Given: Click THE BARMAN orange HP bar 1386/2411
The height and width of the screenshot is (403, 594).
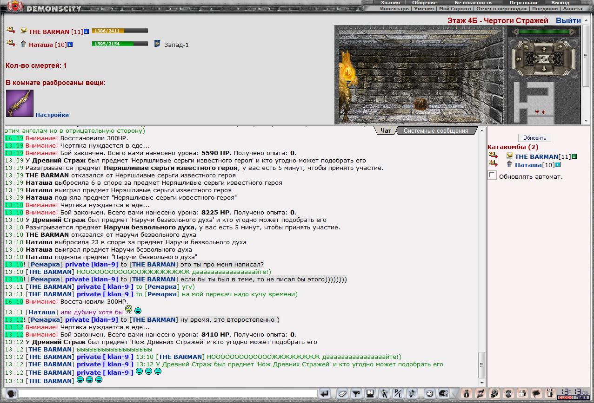Looking at the screenshot, I should [x=120, y=31].
